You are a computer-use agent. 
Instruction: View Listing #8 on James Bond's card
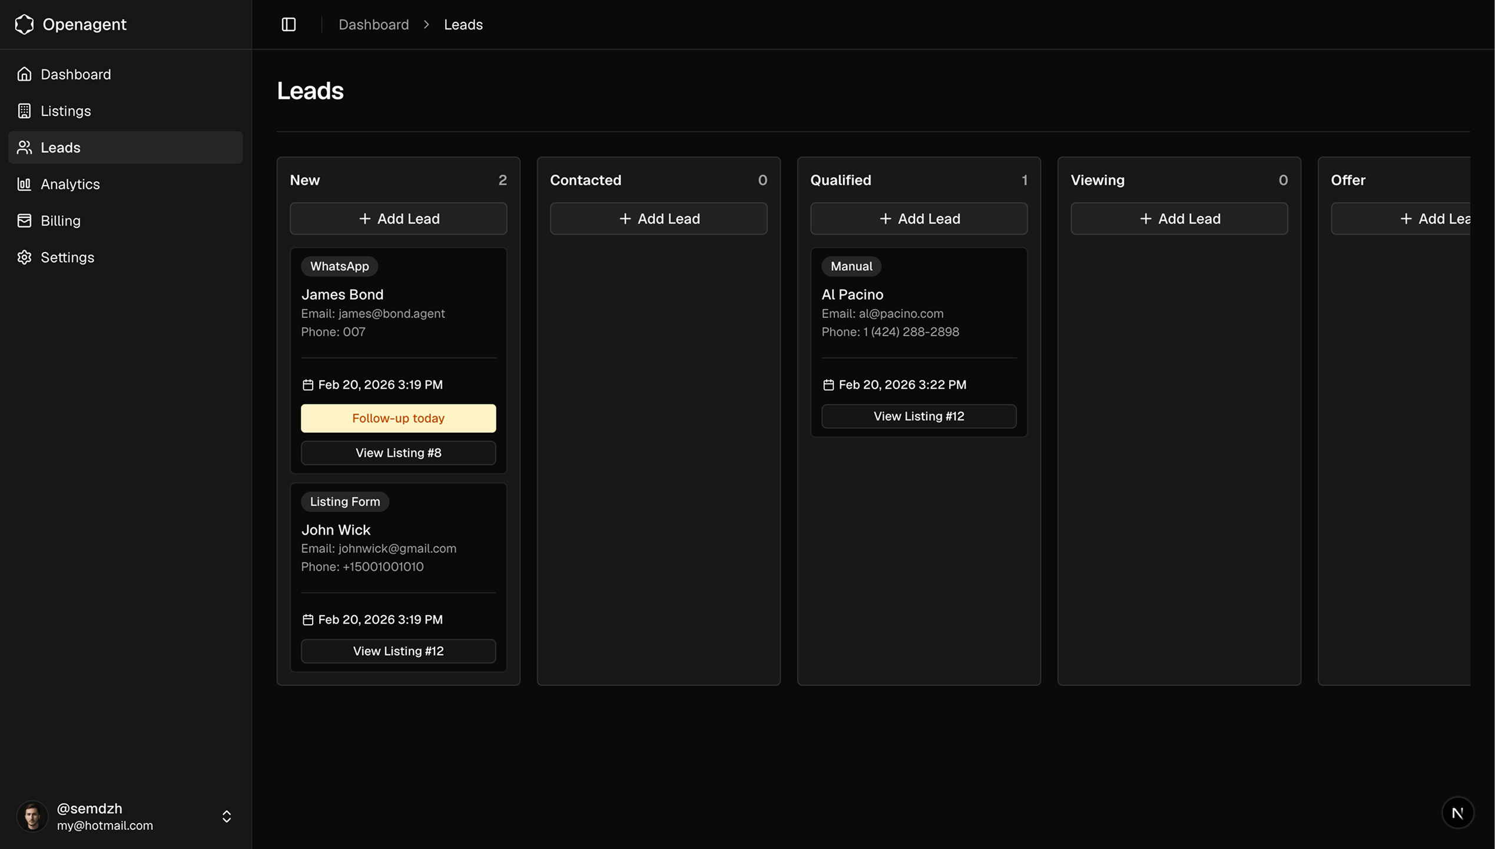click(398, 453)
